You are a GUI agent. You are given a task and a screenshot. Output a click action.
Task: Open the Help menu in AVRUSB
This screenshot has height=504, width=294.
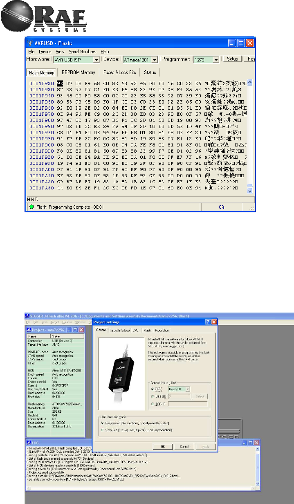(105, 52)
